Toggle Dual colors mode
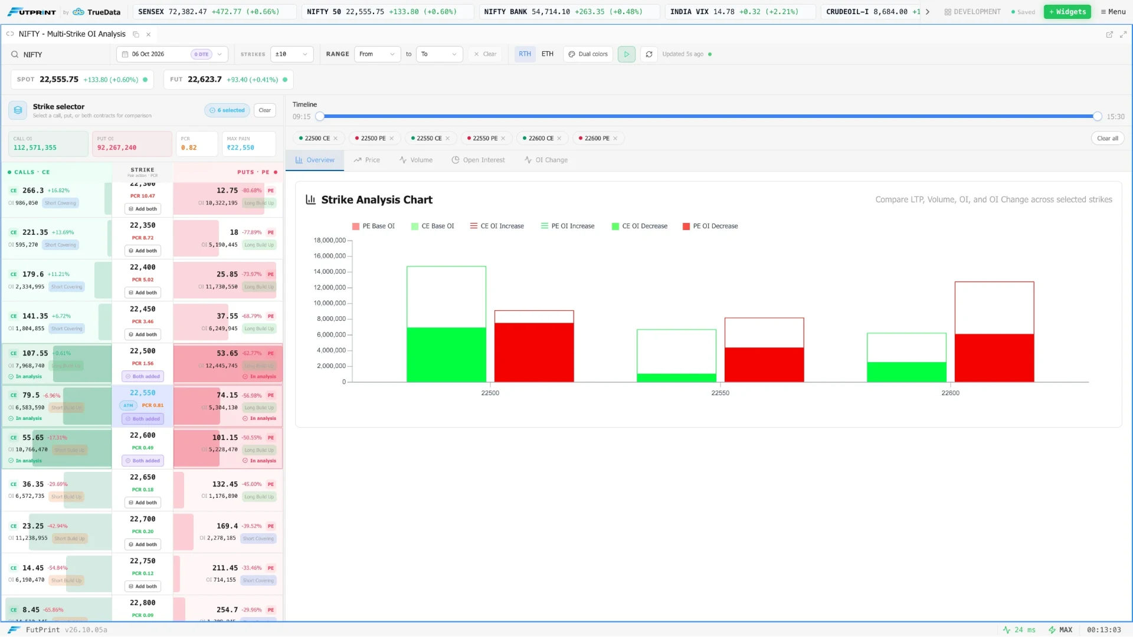 pos(588,54)
